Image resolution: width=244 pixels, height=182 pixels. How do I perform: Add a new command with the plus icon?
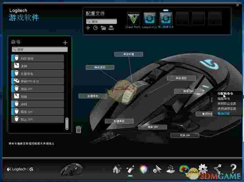click(65, 43)
